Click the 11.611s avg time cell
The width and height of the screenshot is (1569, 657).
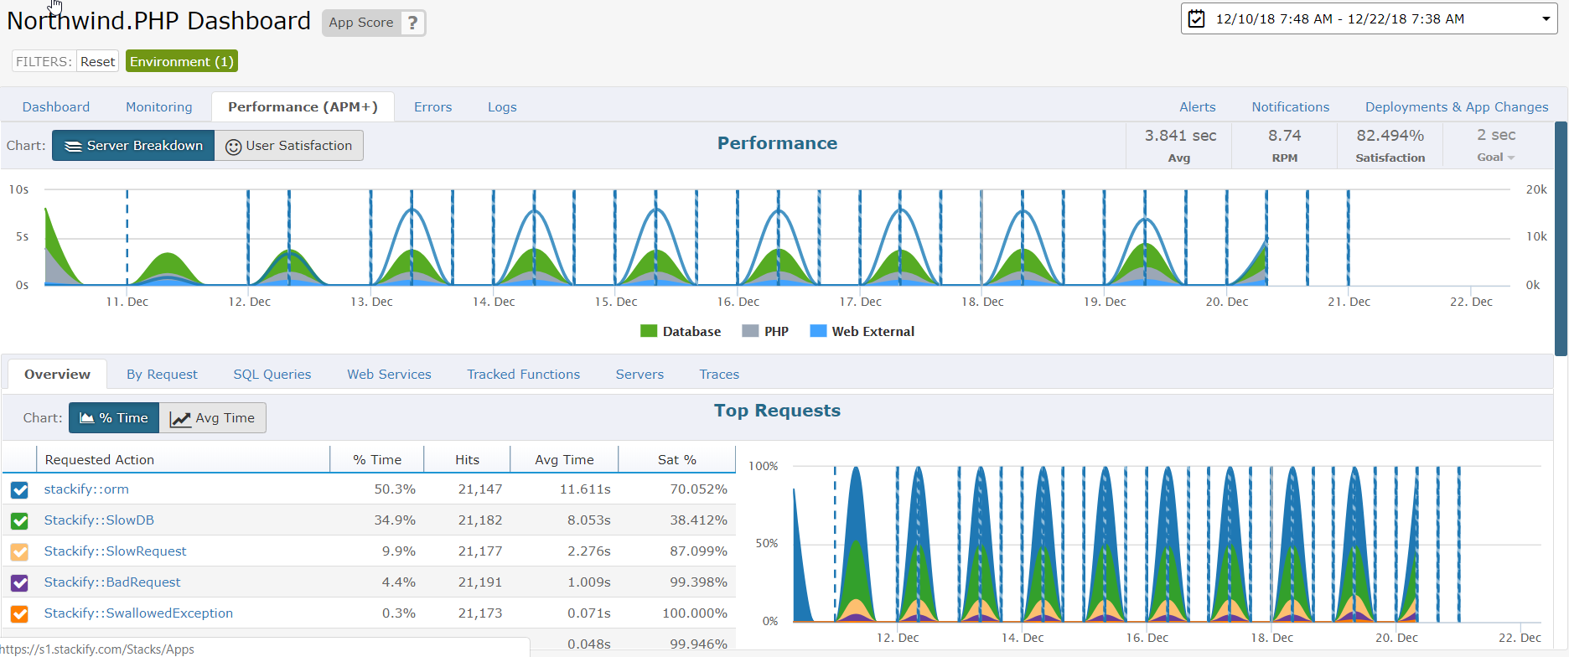tap(585, 489)
